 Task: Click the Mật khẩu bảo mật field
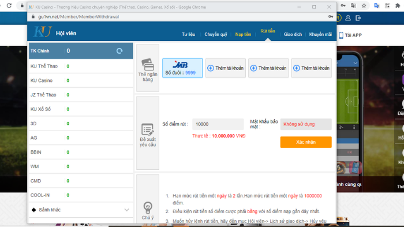pyautogui.click(x=306, y=124)
